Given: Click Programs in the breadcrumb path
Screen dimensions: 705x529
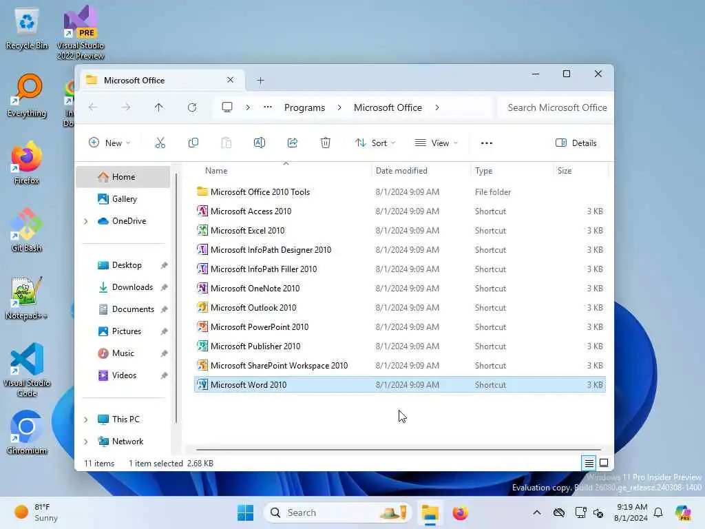Looking at the screenshot, I should (x=304, y=107).
